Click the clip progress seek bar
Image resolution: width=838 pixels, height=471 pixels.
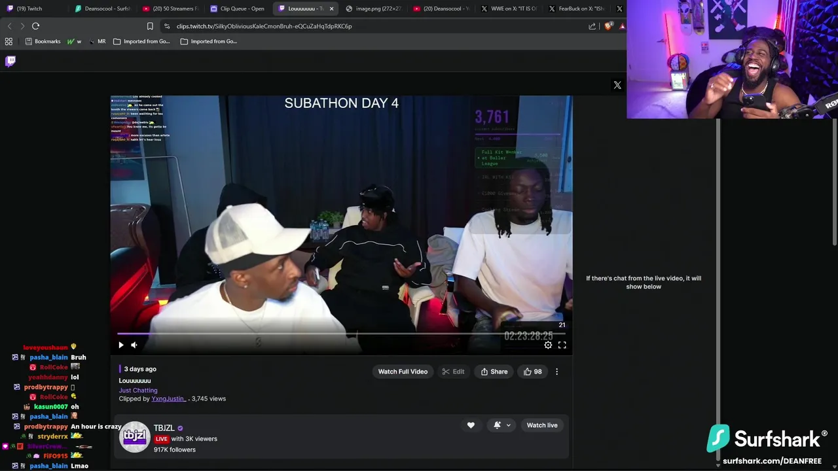[x=341, y=334]
